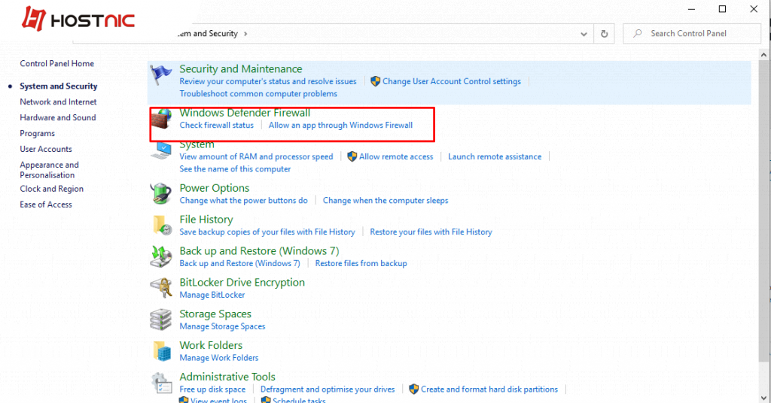Click the Storage Spaces drives icon

click(161, 320)
